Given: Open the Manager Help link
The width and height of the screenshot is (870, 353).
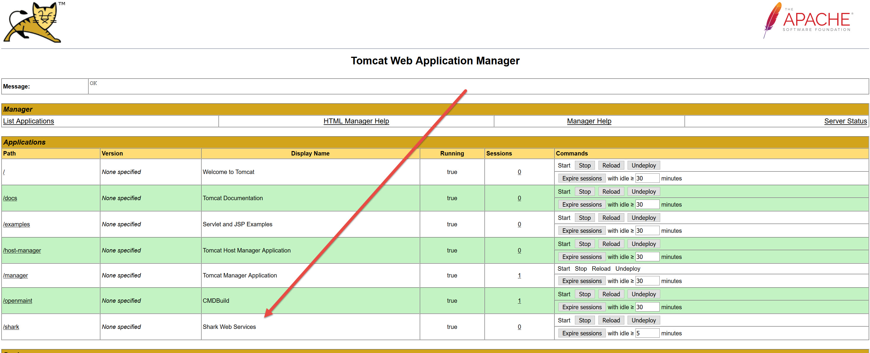Looking at the screenshot, I should (x=589, y=121).
